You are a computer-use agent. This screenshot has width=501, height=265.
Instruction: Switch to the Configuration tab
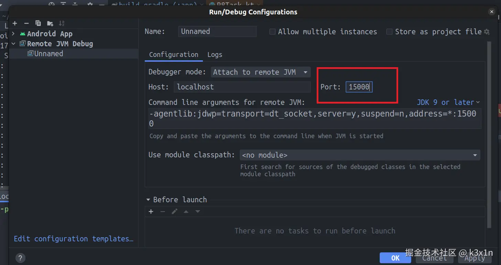[x=174, y=55]
